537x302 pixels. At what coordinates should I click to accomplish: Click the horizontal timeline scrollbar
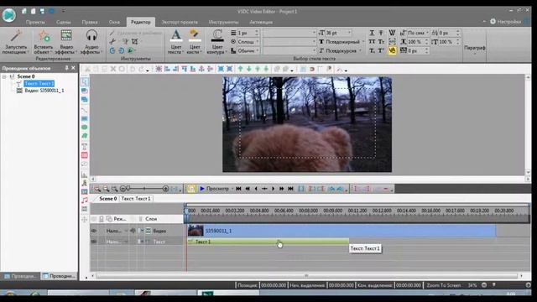click(x=306, y=276)
